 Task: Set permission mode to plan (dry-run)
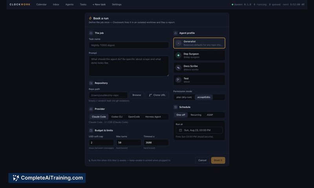tap(184, 97)
